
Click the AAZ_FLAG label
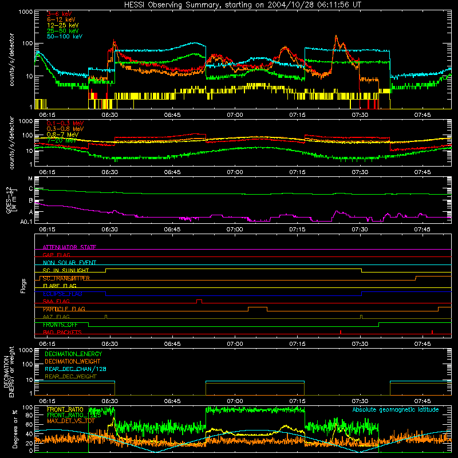[x=56, y=317]
